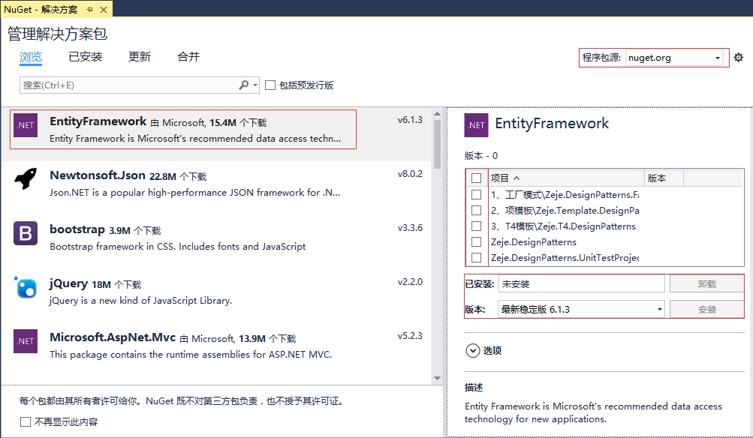Screen dimensions: 753x438
Task: Open the search options dropdown arrow
Action: coord(255,85)
